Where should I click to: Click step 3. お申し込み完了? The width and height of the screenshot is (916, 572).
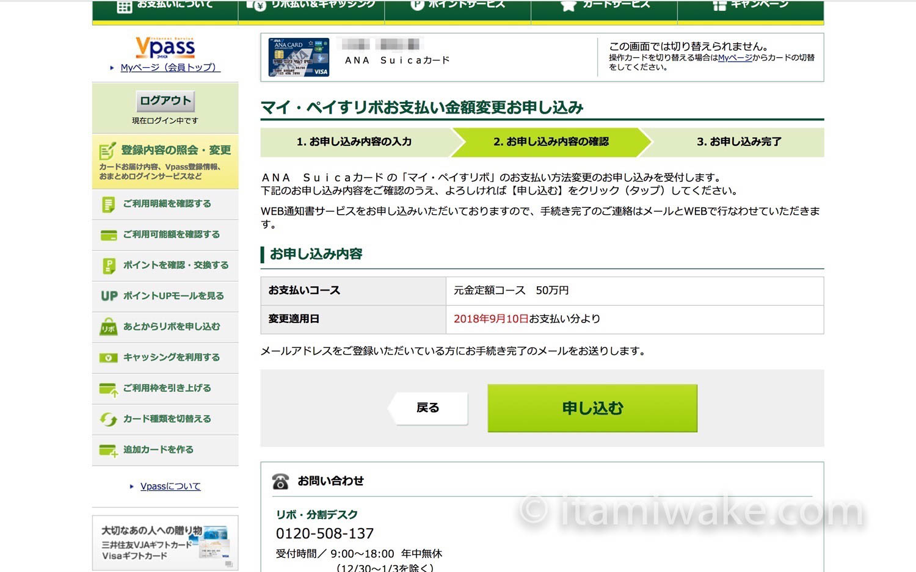739,142
